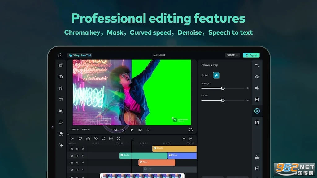Step back one frame
Screen dimensions: 317x178
(124, 130)
